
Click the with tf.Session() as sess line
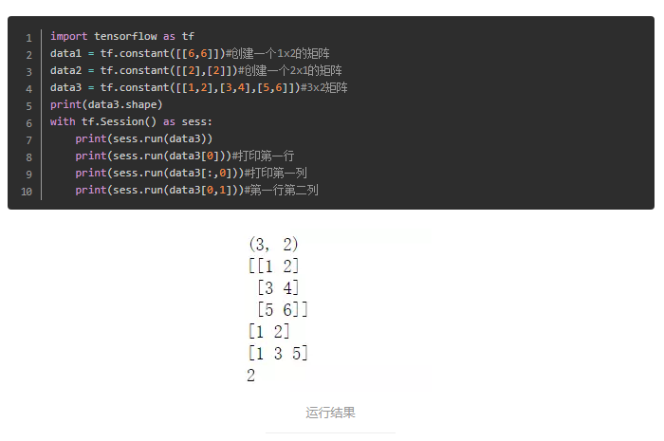click(x=131, y=122)
